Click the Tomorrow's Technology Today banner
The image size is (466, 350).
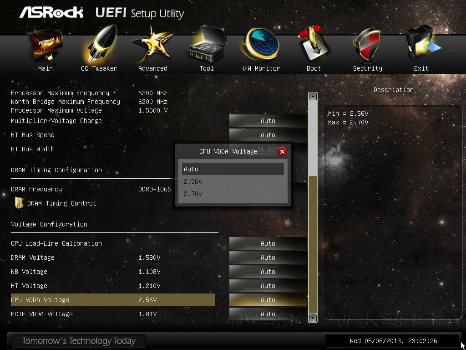tap(79, 341)
